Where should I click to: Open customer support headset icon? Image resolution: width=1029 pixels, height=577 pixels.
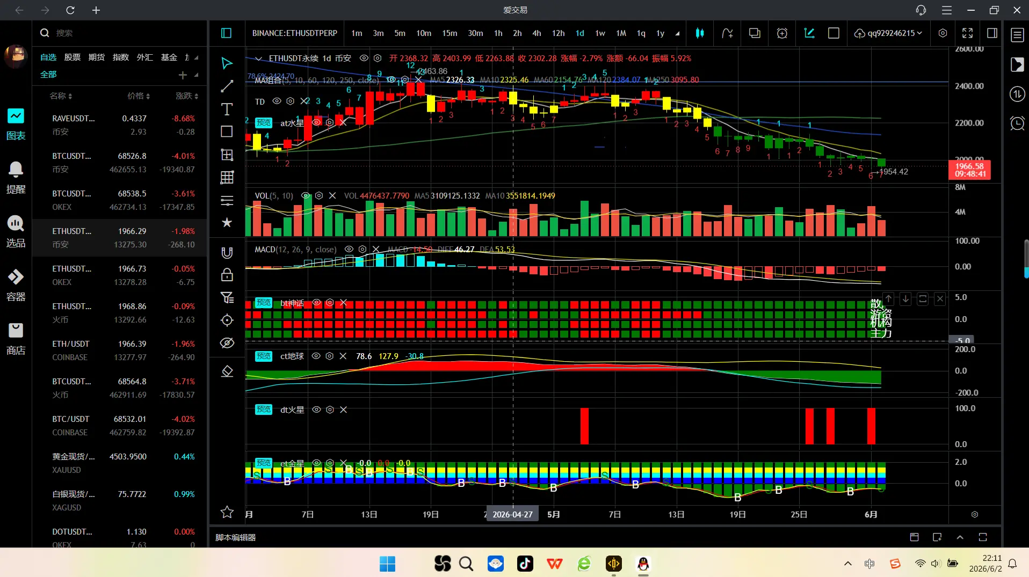921,10
